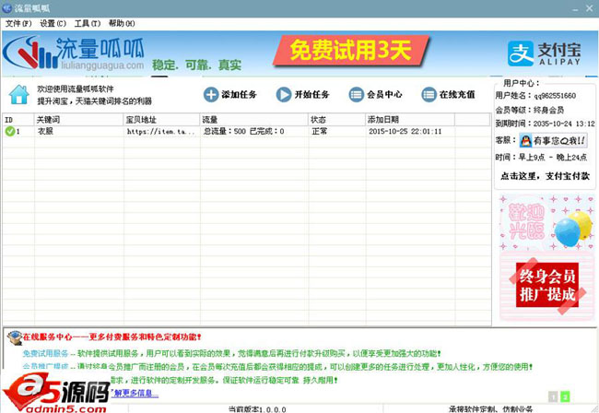Screen dimensions: 599x413
Task: Open the 工具(T) menu
Action: click(88, 24)
